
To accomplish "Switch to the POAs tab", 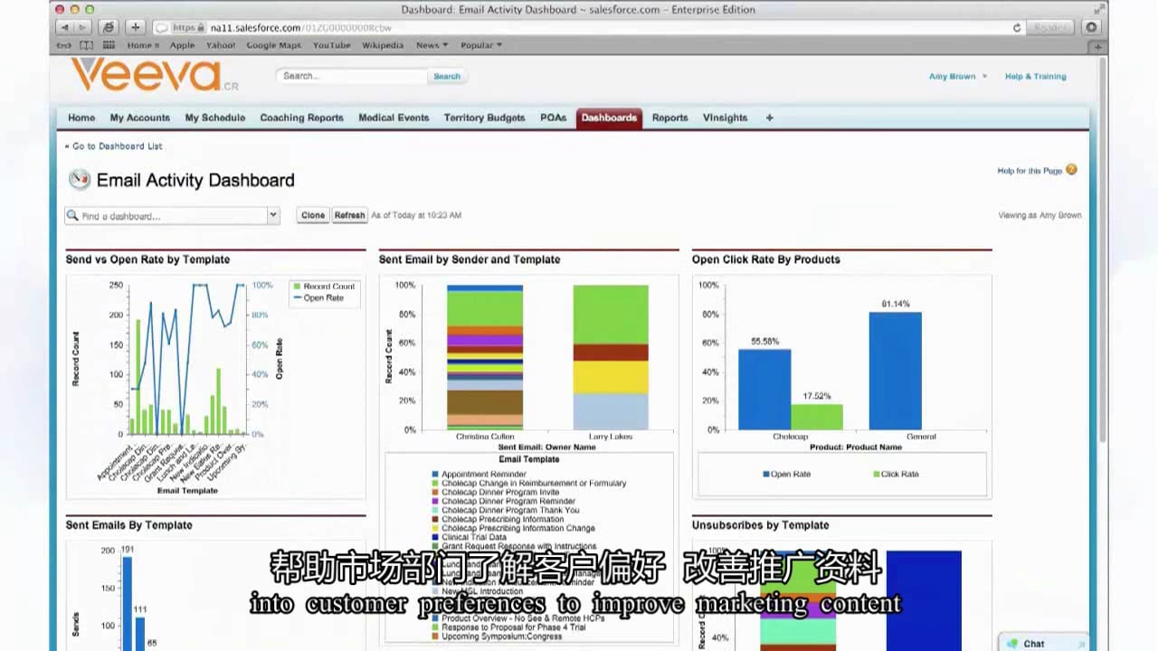I will point(554,118).
